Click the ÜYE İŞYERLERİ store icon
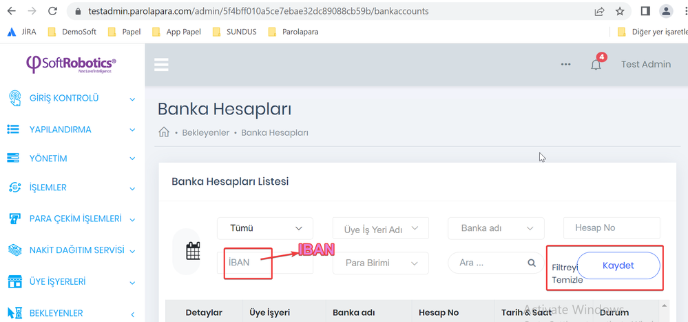 pyautogui.click(x=15, y=281)
